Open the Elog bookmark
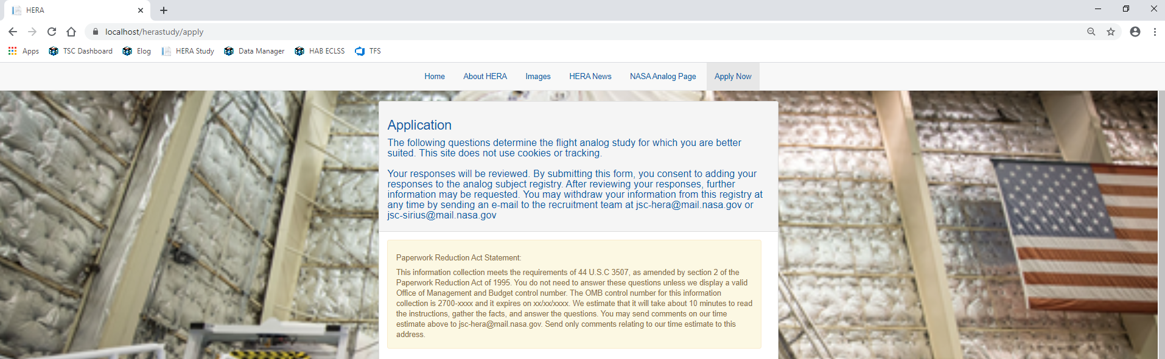This screenshot has width=1165, height=359. click(x=136, y=51)
